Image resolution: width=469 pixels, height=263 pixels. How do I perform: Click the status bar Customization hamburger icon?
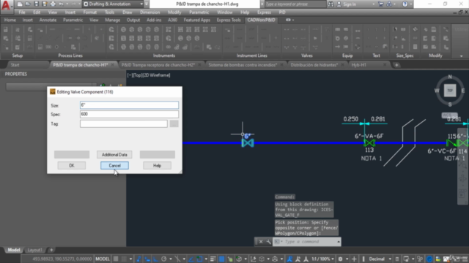[465, 259]
